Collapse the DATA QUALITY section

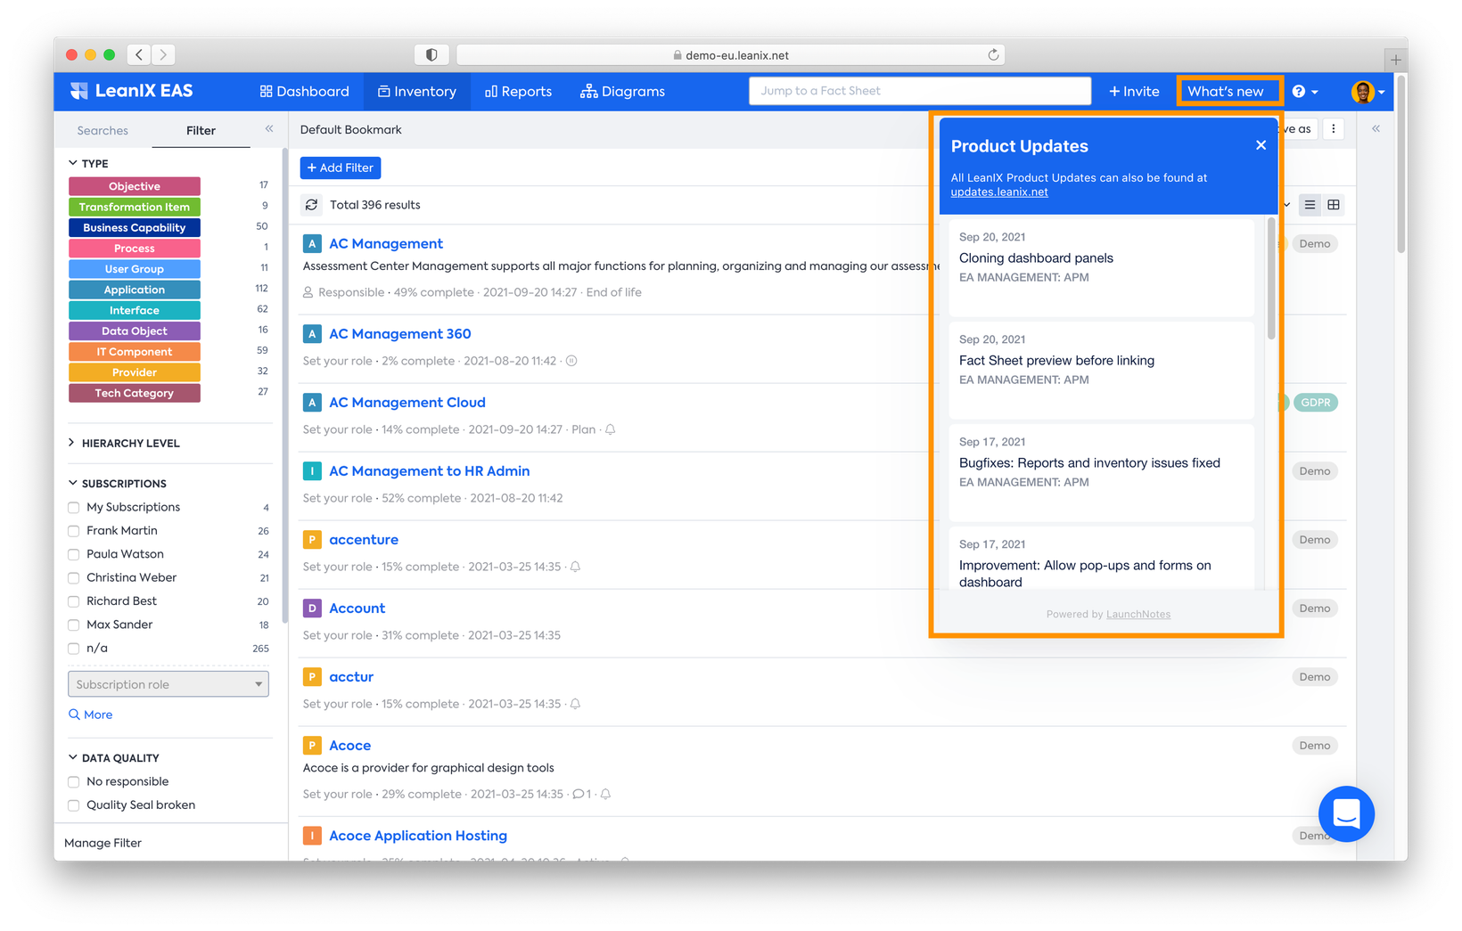(x=114, y=758)
